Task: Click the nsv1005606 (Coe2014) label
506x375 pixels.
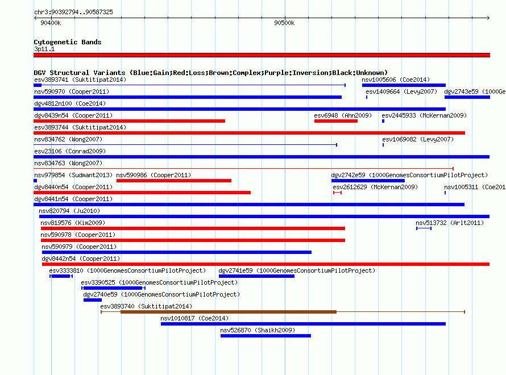Action: click(396, 80)
